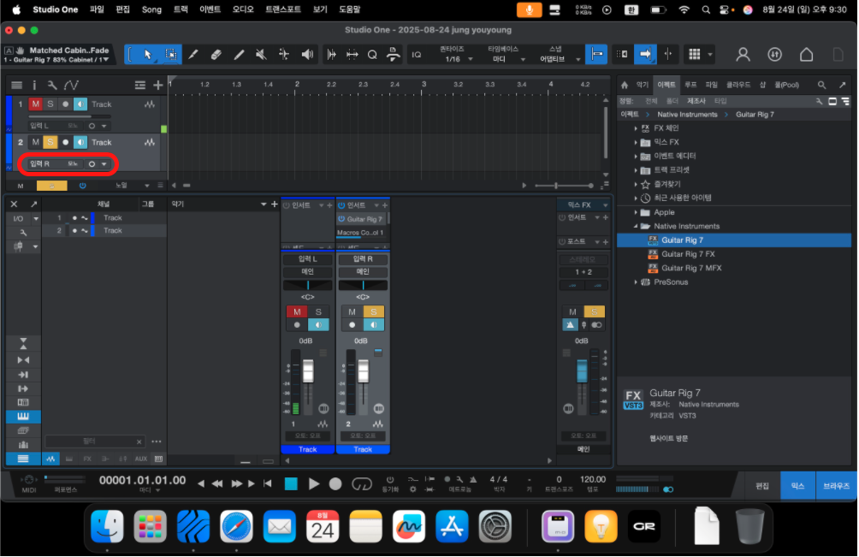859x557 pixels.
Task: Click mixer channel 1 volume fader
Action: point(308,370)
